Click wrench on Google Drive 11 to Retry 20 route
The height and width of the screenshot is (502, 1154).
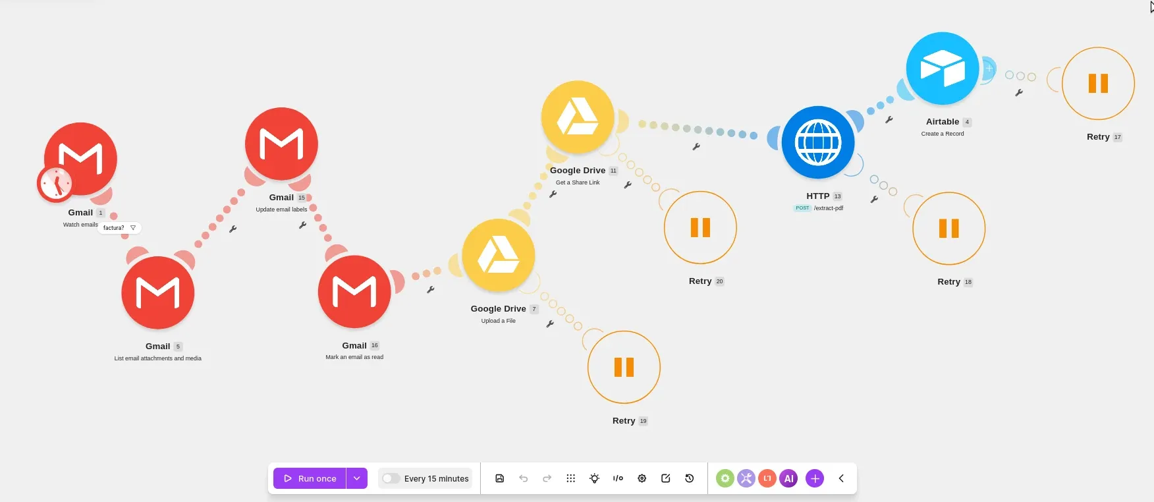coord(627,185)
